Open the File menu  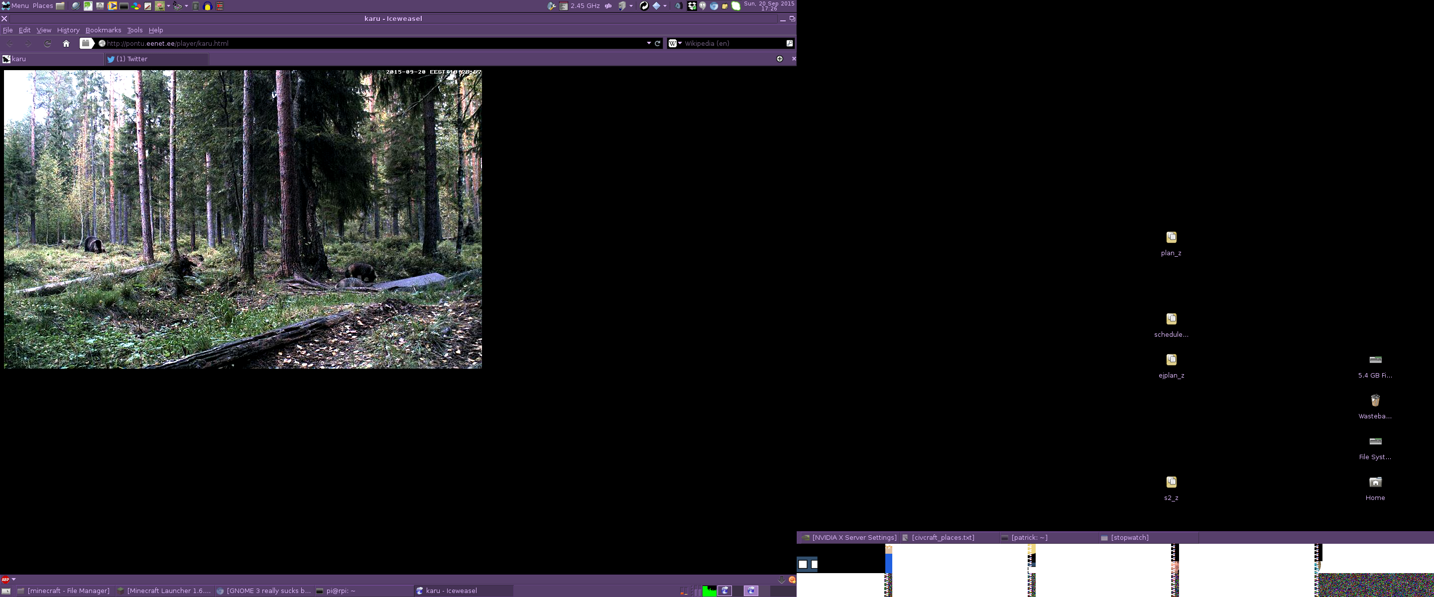(x=8, y=30)
